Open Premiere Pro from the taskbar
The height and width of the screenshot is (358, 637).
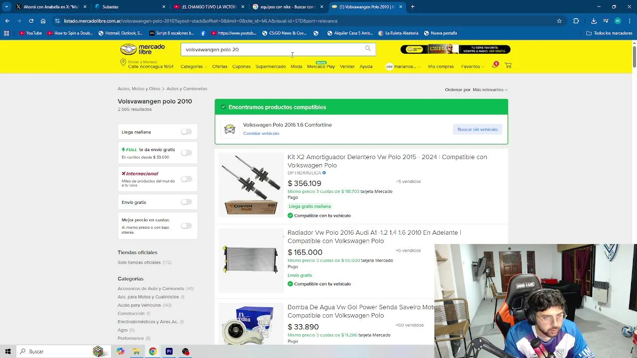pyautogui.click(x=169, y=352)
